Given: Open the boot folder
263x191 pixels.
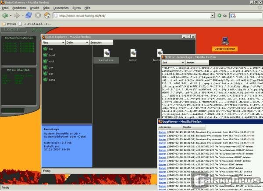Looking at the screenshot, I should click(49, 55).
